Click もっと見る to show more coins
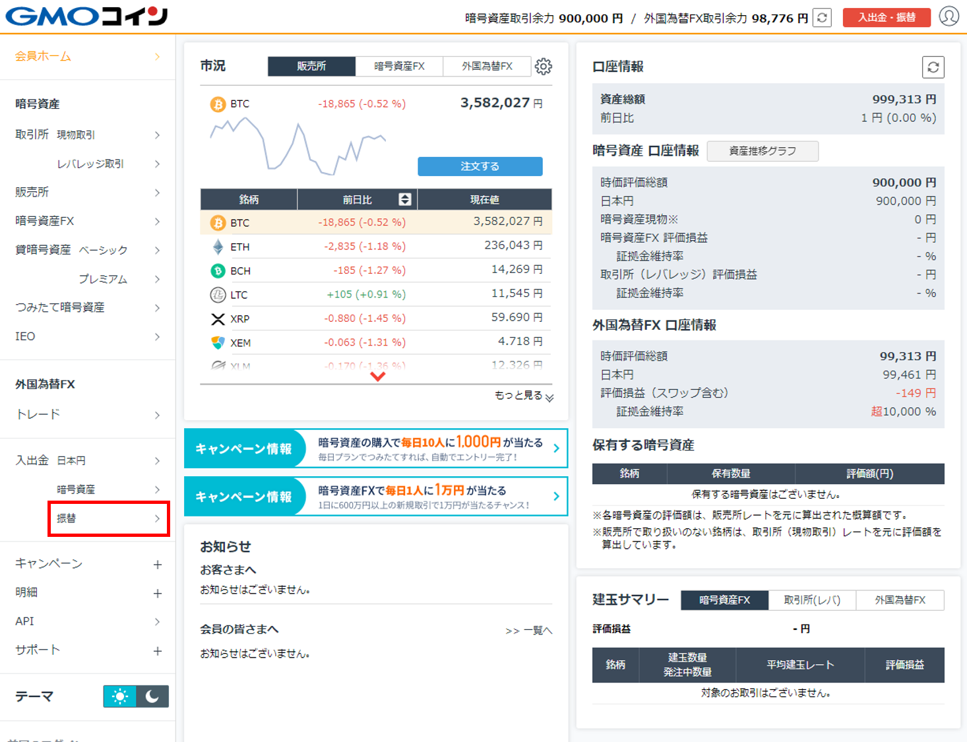The width and height of the screenshot is (967, 742). point(524,396)
